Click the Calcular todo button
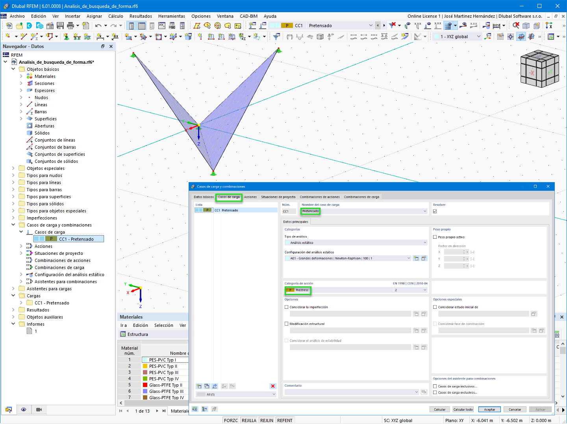The width and height of the screenshot is (567, 424). tap(463, 409)
